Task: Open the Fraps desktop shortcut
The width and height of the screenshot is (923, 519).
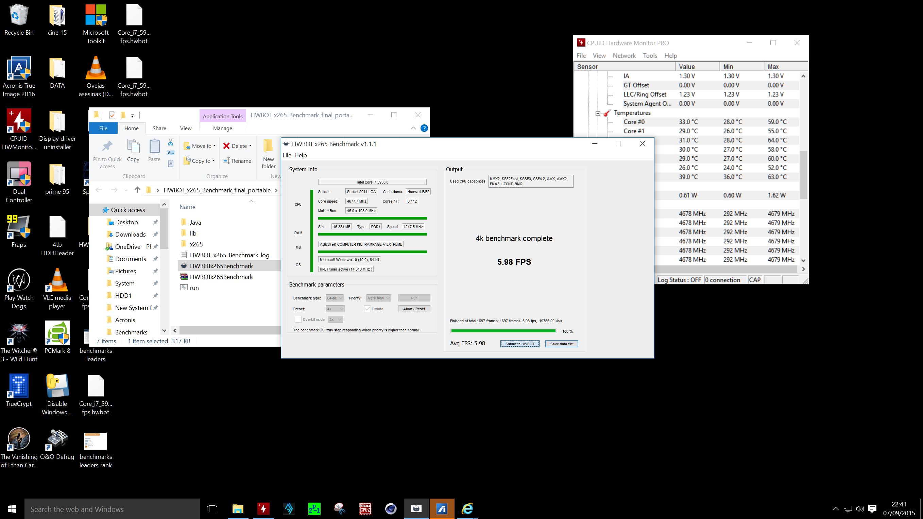Action: click(19, 232)
